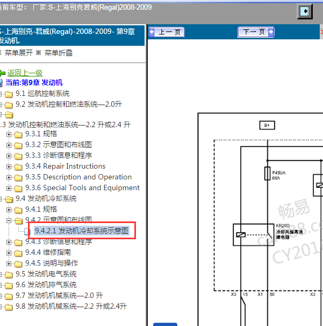Select 9.3 发动机控制和燃油系统—2.2 升或2.4 升

pyautogui.click(x=66, y=124)
